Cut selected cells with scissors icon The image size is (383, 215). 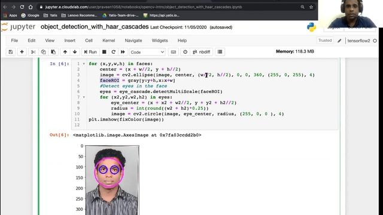click(34, 52)
